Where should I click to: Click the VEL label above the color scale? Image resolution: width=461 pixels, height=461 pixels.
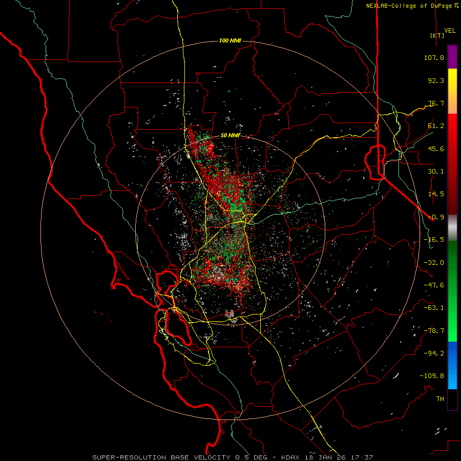tap(450, 31)
